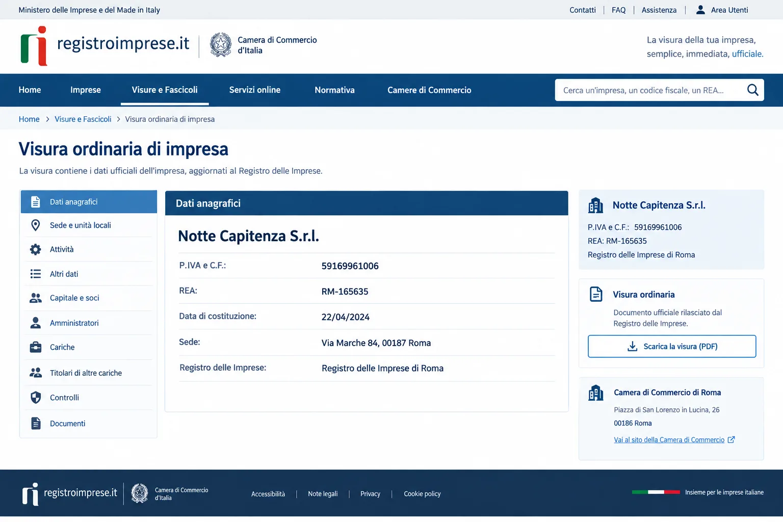The height and width of the screenshot is (522, 783).
Task: Click the Area Utenti user icon
Action: (700, 10)
